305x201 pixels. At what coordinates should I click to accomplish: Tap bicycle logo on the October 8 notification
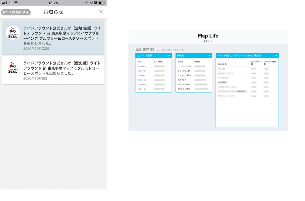tap(13, 68)
